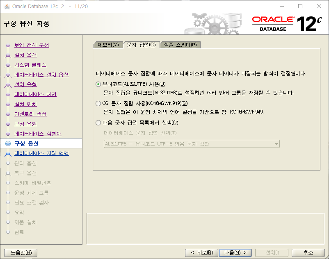Click the 운영 체제 그룹 disabled step

32,193
